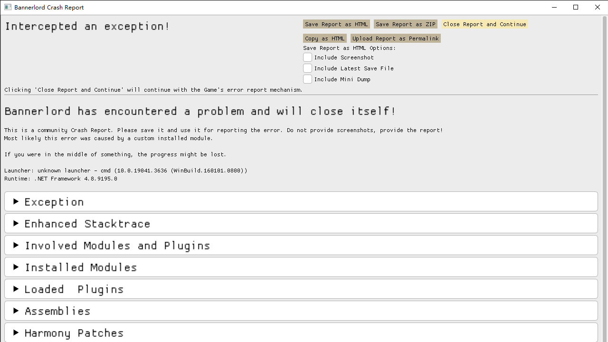Maximize the crash report window

576,7
